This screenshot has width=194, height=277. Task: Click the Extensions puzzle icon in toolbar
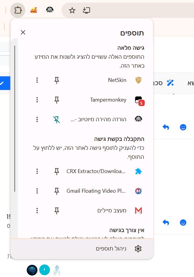tap(18, 10)
